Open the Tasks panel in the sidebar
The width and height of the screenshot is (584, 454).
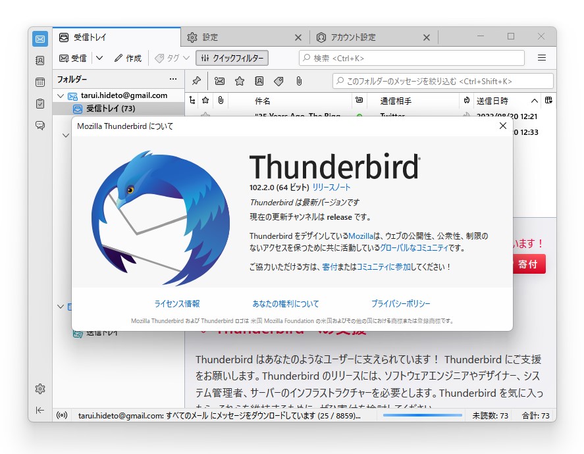pyautogui.click(x=40, y=103)
